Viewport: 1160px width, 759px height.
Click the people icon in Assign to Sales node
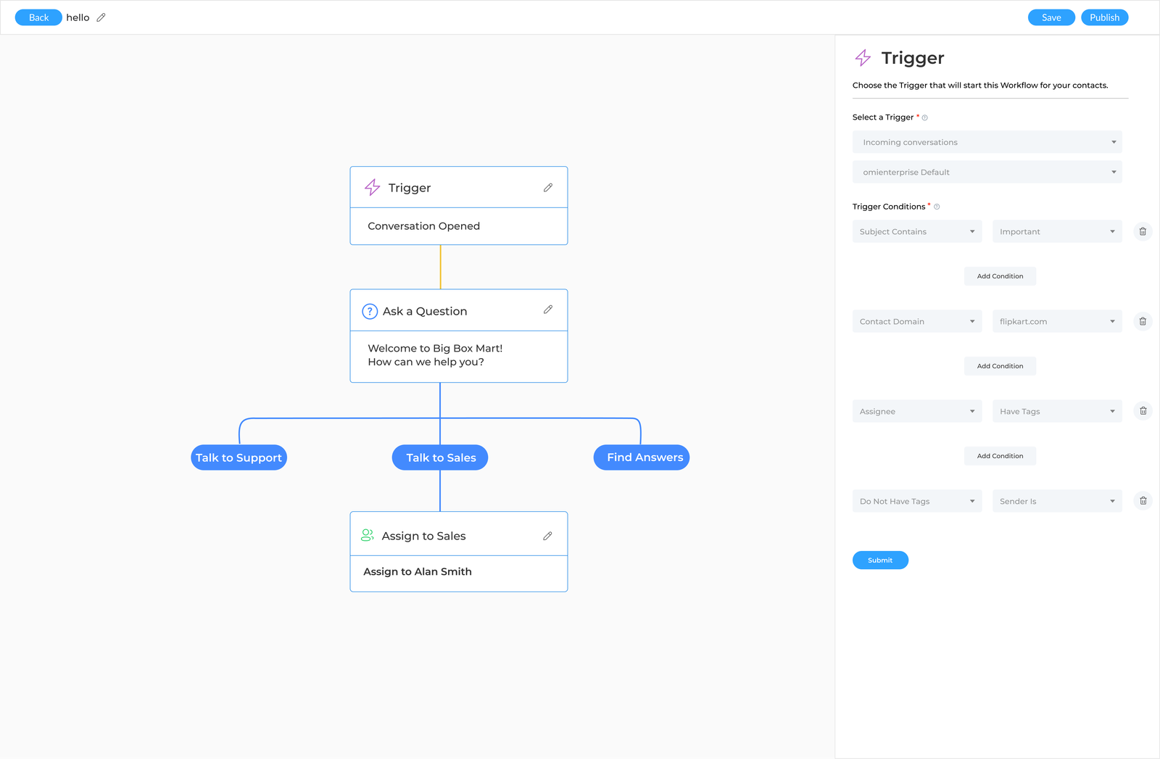368,535
